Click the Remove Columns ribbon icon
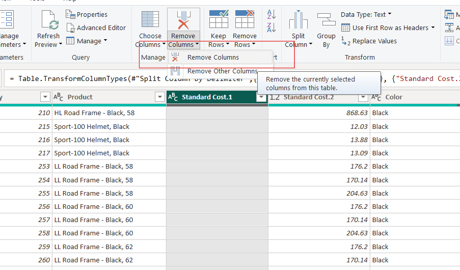 pyautogui.click(x=183, y=20)
